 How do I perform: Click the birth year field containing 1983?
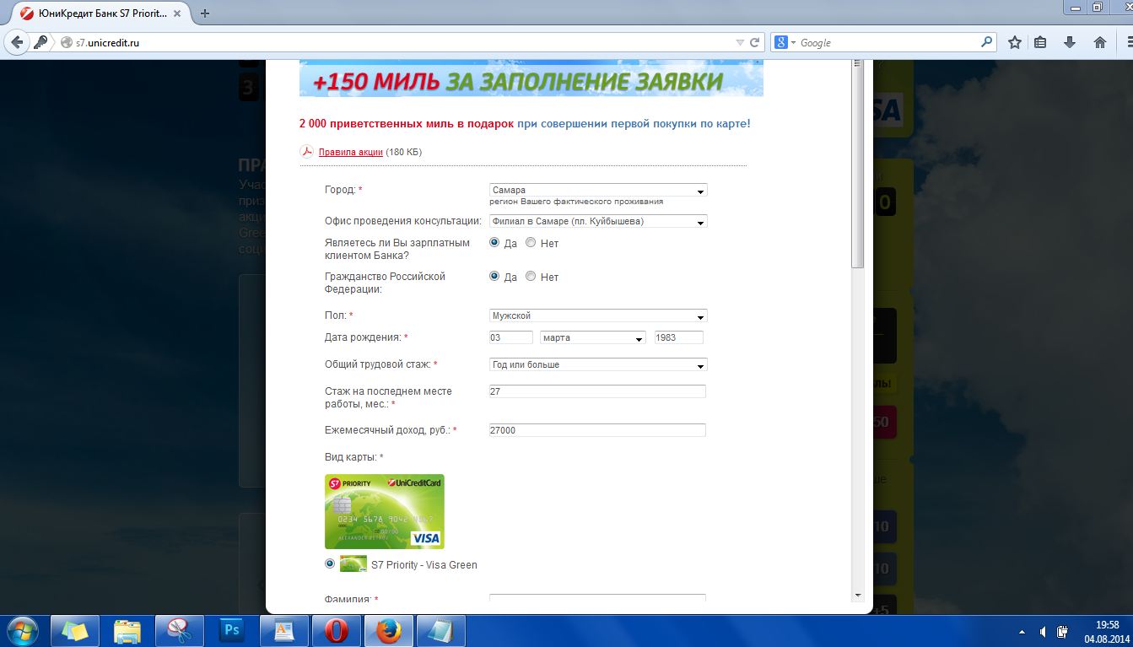(679, 337)
